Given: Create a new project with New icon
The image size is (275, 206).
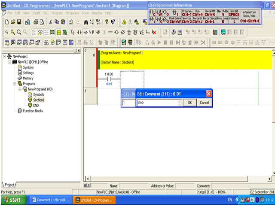Looking at the screenshot, I should click(x=7, y=22).
